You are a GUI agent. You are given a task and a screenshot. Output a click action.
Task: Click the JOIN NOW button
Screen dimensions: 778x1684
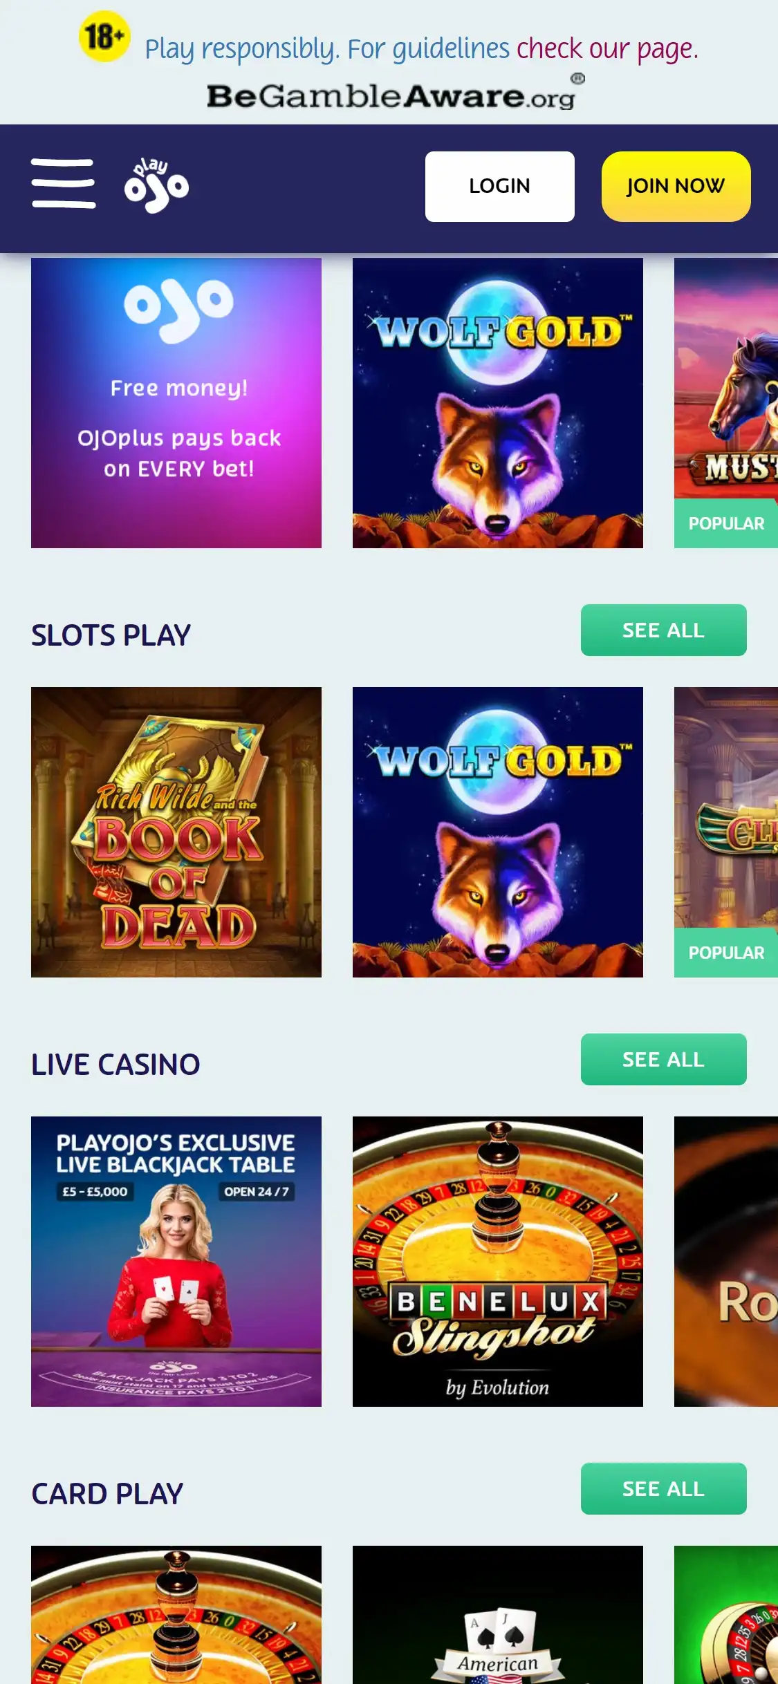pyautogui.click(x=676, y=187)
